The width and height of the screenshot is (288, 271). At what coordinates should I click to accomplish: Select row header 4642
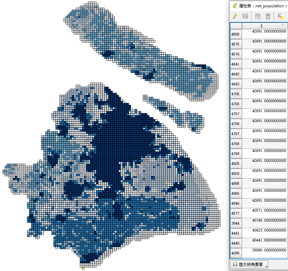tap(236, 74)
